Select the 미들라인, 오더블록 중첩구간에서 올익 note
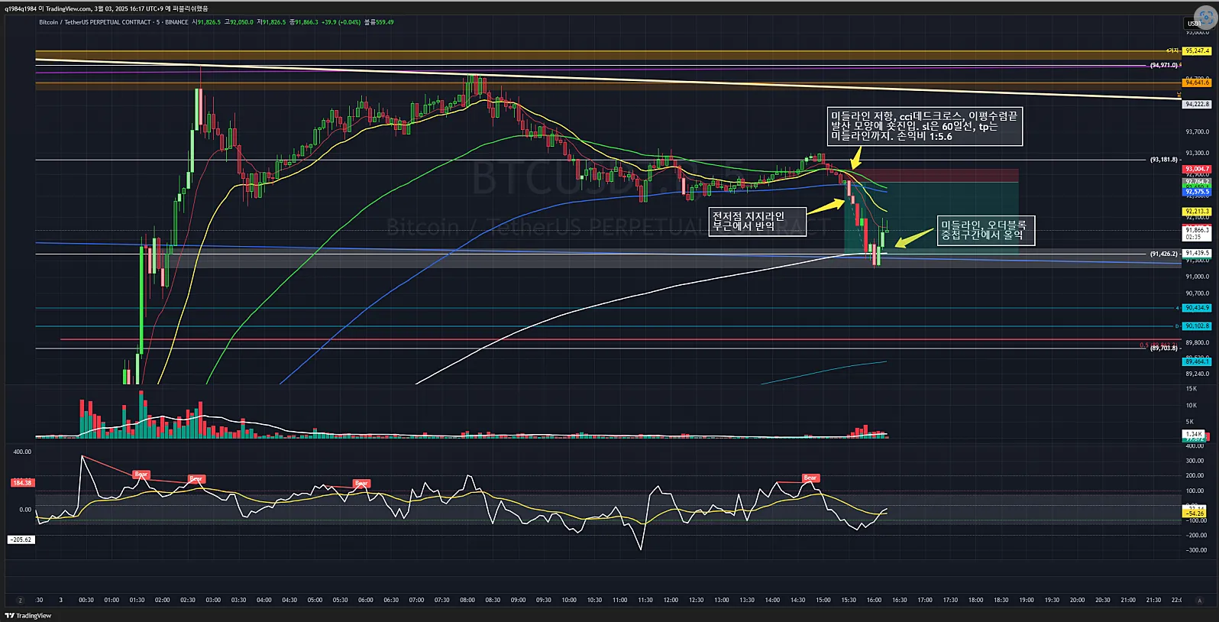This screenshot has width=1219, height=622. [x=985, y=230]
